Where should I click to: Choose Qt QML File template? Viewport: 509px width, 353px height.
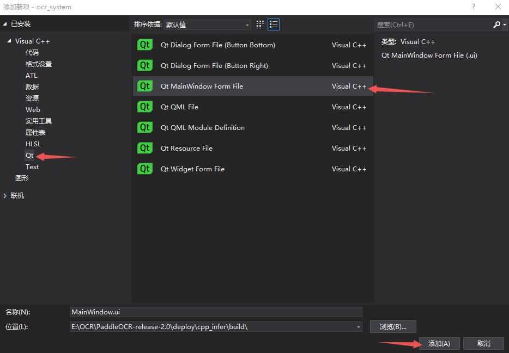(253, 107)
